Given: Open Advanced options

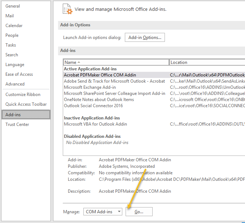Looking at the screenshot, I should 15,84.
